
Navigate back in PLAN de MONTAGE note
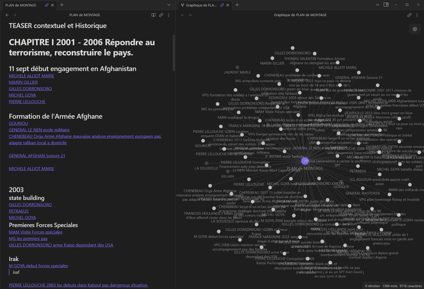[x=7, y=15]
